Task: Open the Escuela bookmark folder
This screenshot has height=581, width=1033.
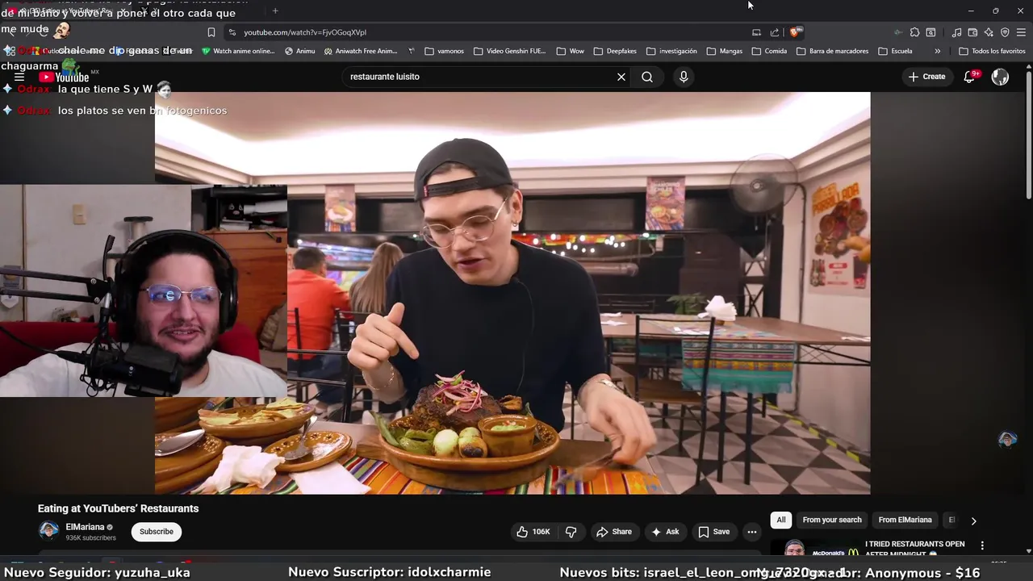Action: pyautogui.click(x=896, y=51)
